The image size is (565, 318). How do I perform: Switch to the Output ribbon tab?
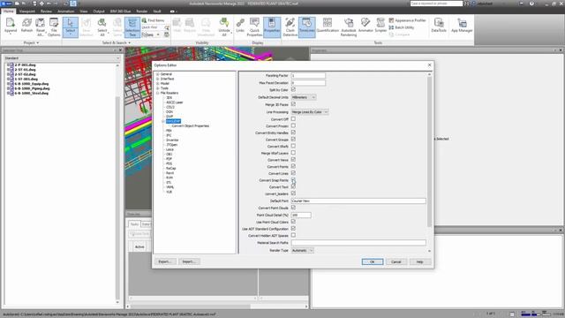coord(99,11)
